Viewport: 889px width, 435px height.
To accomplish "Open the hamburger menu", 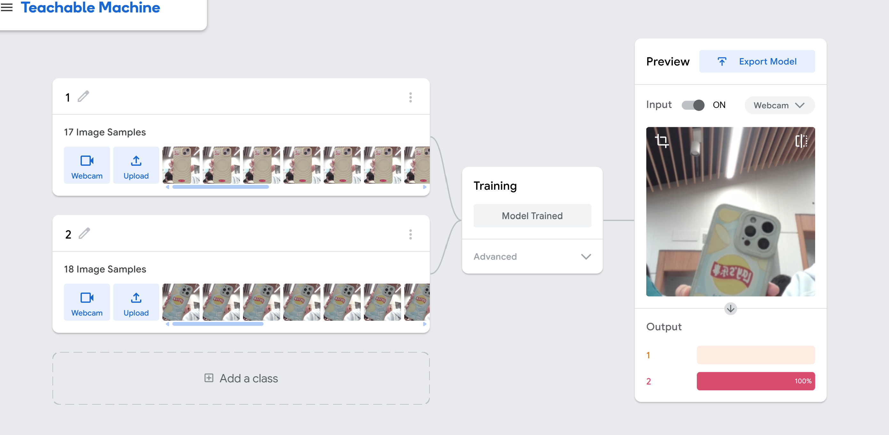I will pyautogui.click(x=7, y=7).
